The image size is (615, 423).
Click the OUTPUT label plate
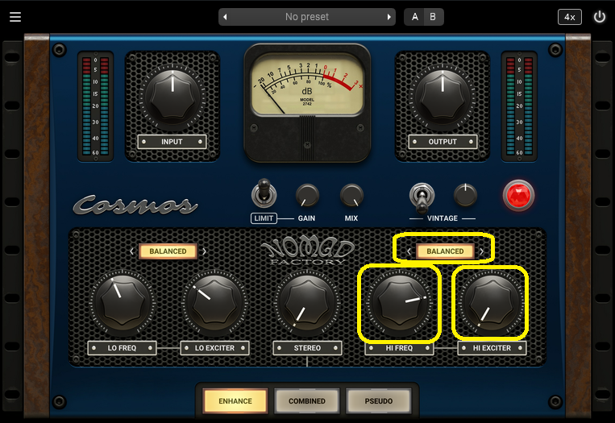pyautogui.click(x=443, y=142)
